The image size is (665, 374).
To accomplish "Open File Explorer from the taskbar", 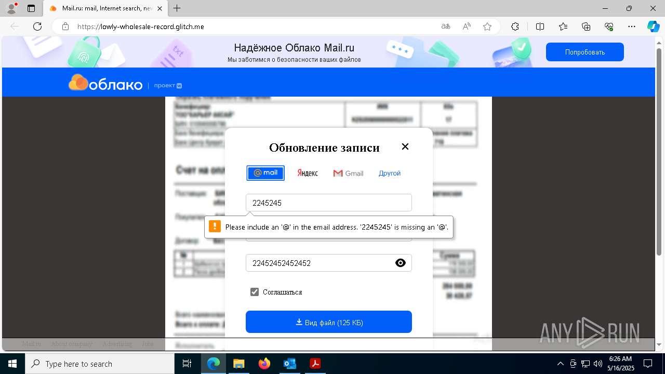I will tap(238, 364).
